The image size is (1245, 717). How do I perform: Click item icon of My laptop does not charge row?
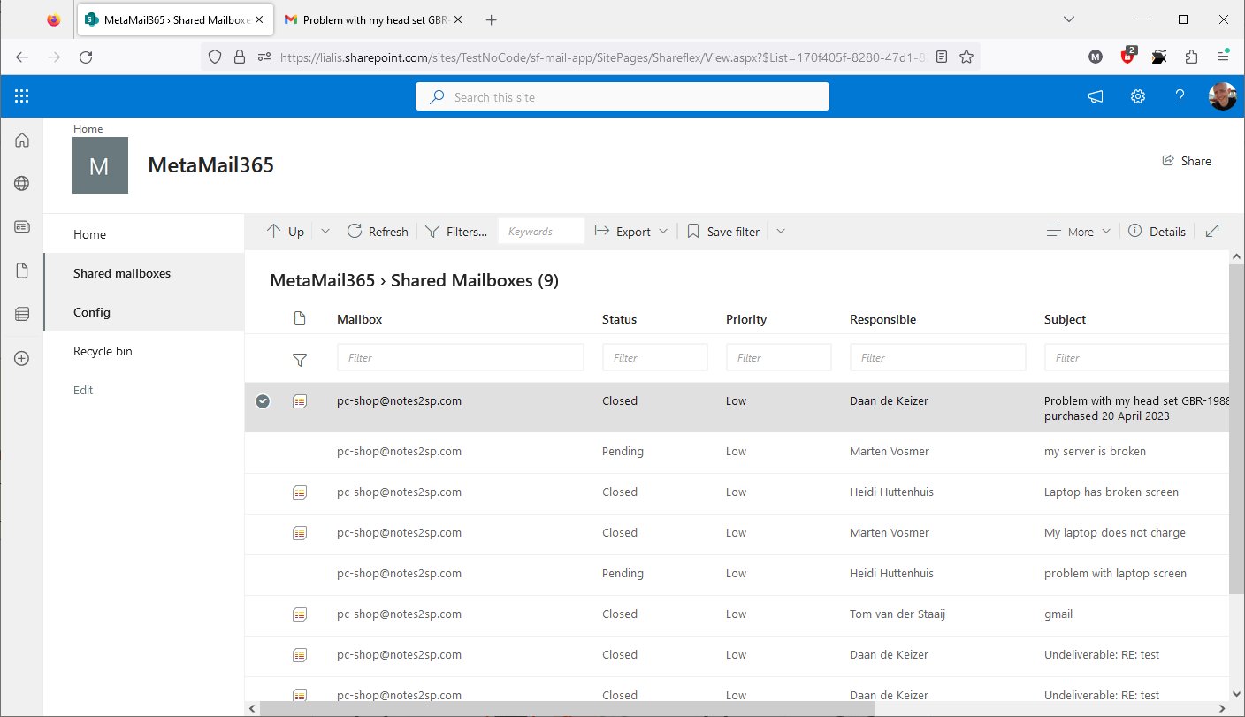[300, 533]
